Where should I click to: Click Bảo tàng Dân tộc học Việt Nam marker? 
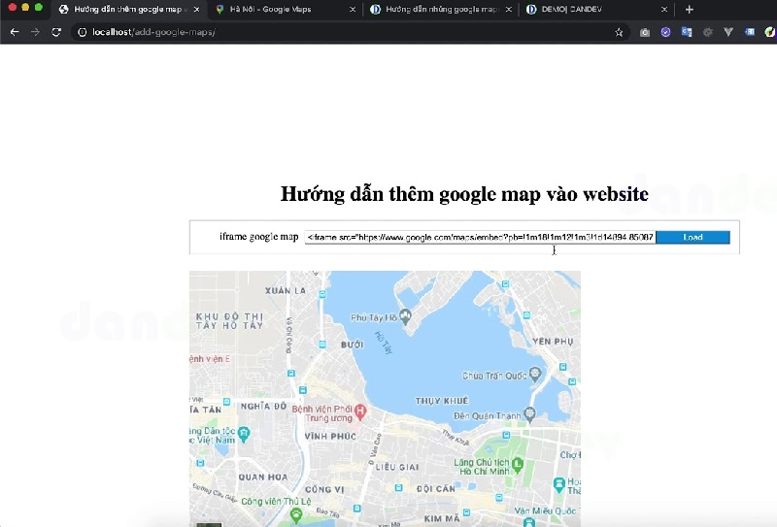tap(244, 434)
